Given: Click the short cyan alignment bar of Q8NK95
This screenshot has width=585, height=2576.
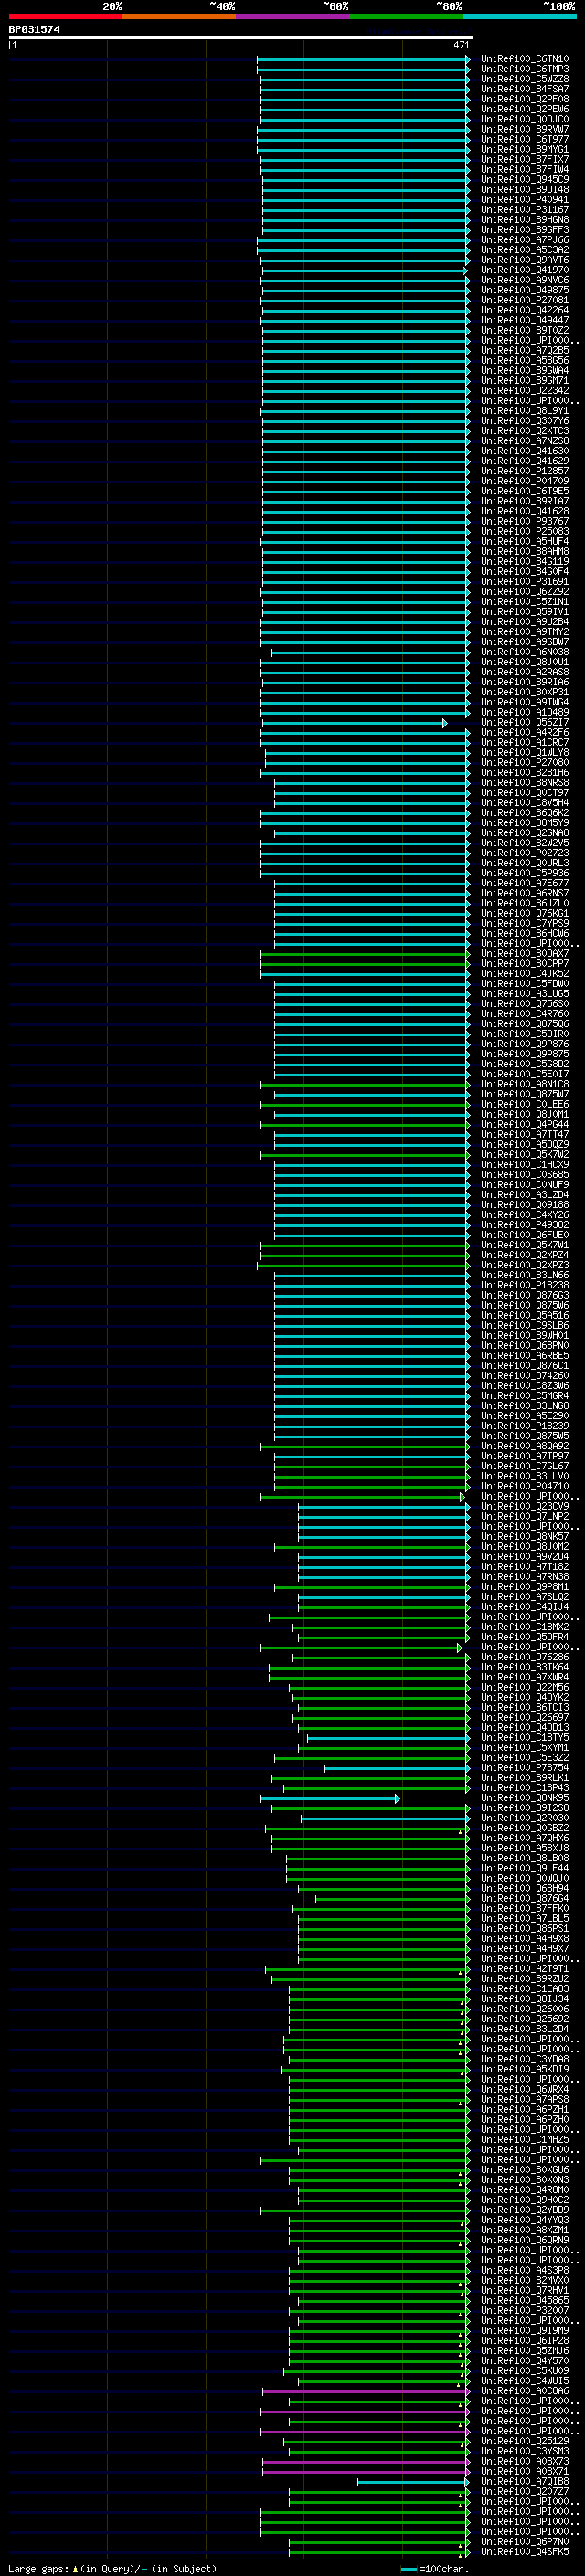Looking at the screenshot, I should pos(330,1799).
